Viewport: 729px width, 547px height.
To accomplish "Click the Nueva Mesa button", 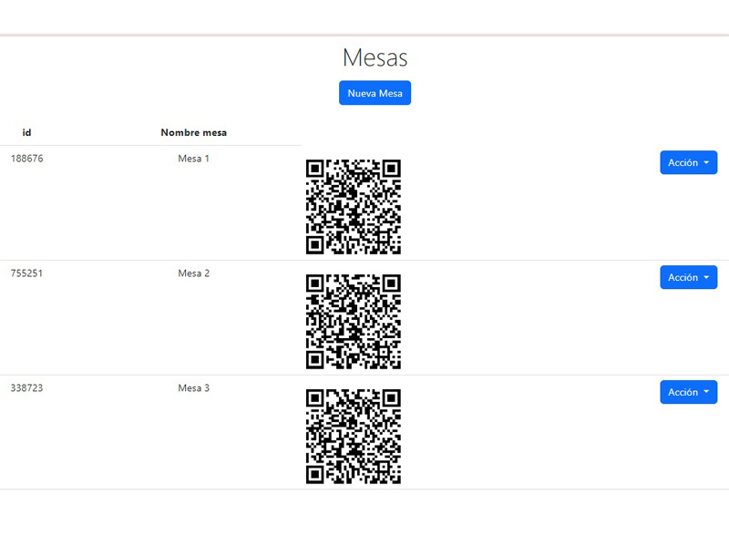I will click(375, 93).
